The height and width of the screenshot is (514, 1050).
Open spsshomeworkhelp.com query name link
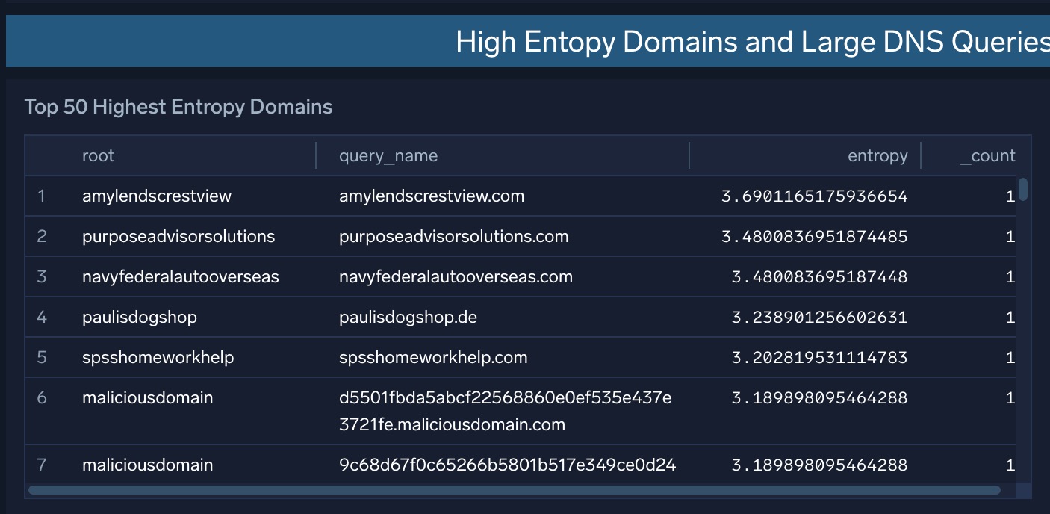[x=435, y=357]
